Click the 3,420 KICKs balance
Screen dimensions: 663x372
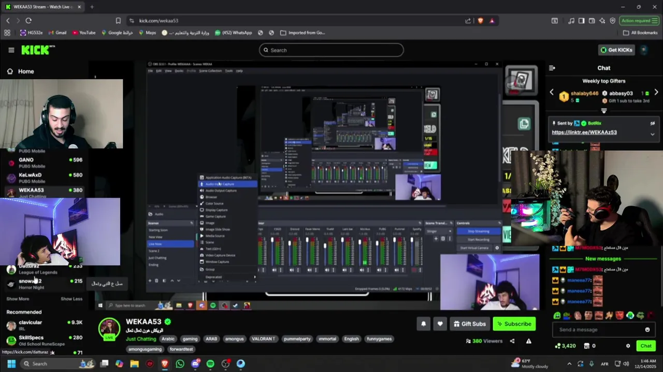[565, 346]
